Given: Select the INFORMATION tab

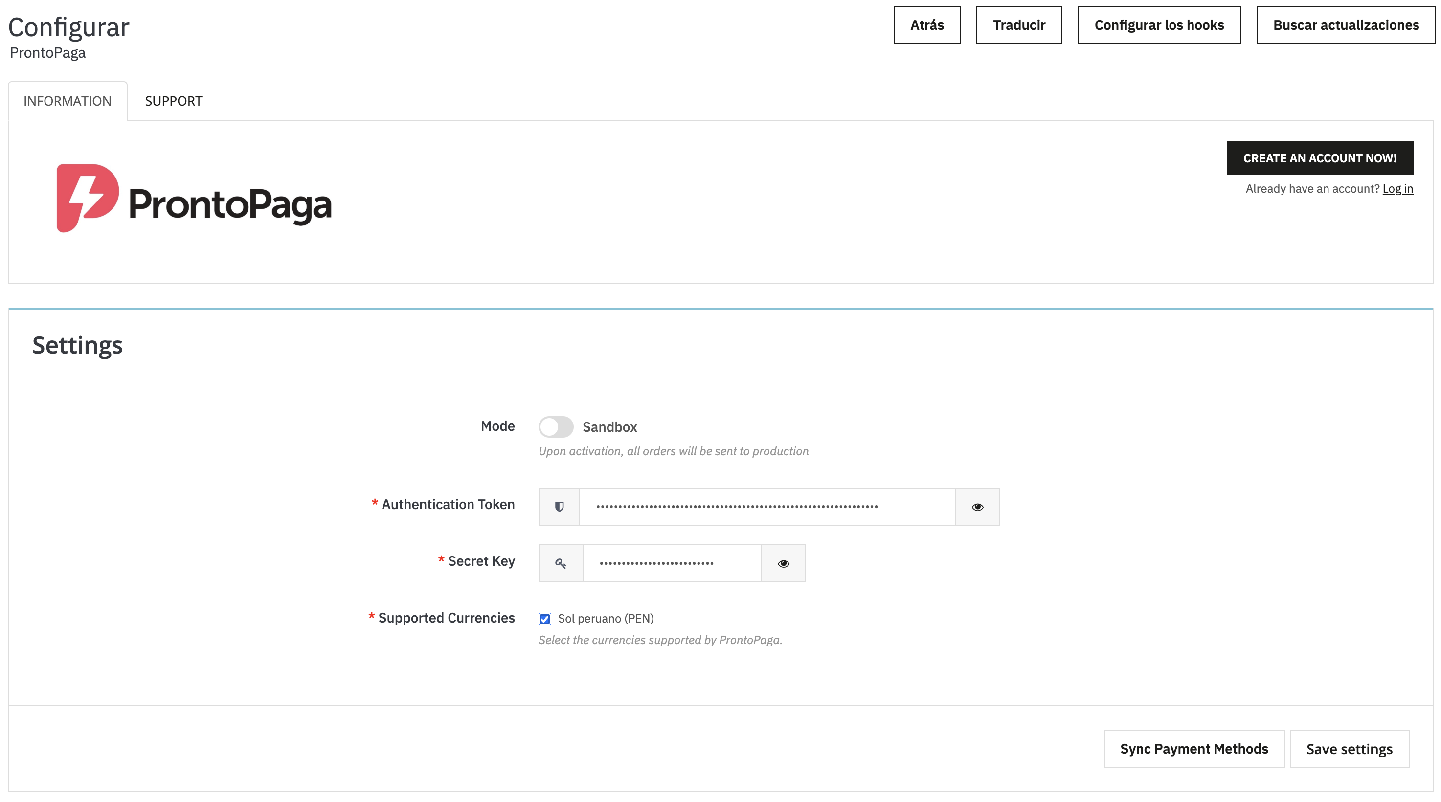Looking at the screenshot, I should click(67, 101).
